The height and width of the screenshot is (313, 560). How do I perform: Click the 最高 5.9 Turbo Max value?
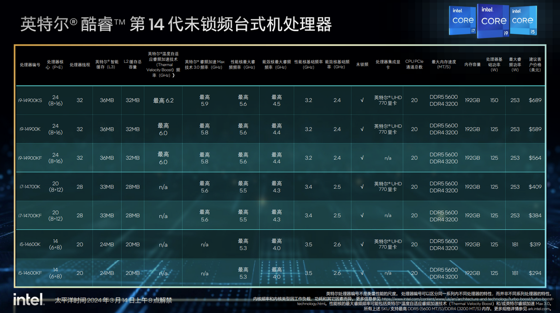coord(204,101)
